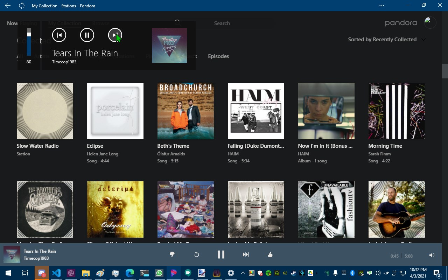Adjust the system volume slider showing 80
The width and height of the screenshot is (448, 280).
29,42
